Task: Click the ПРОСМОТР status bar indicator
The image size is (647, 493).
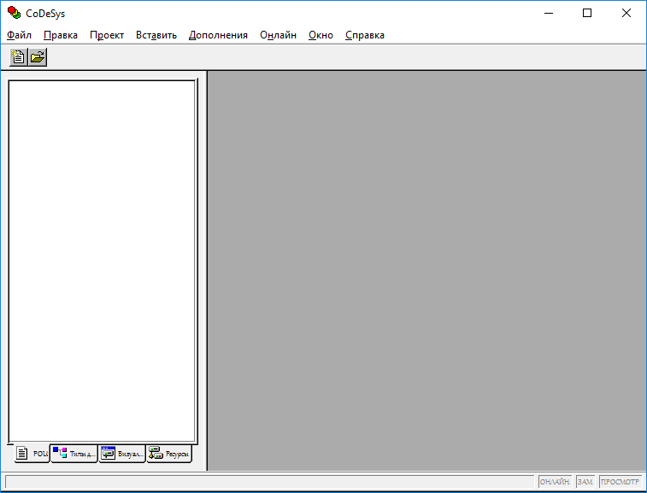Action: tap(621, 483)
